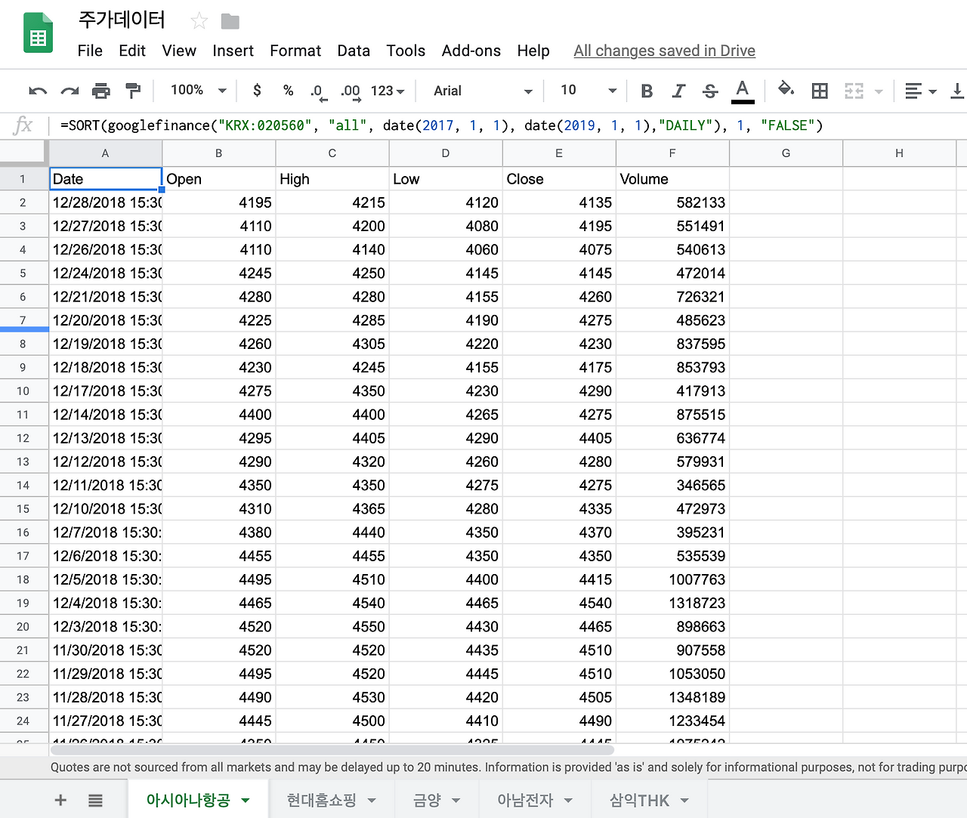Expand 현대홈쇼핑 sheet tab menu
This screenshot has width=967, height=818.
[372, 800]
